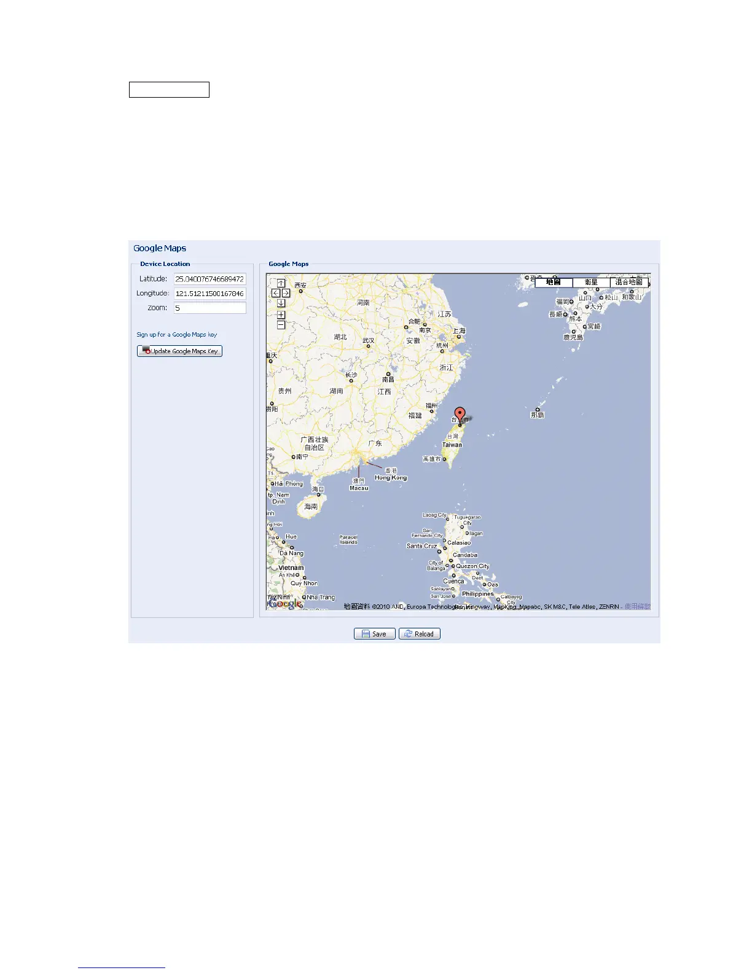Image resolution: width=752 pixels, height=973 pixels.
Task: Click the Quy Nhon label
Action: 304,584
